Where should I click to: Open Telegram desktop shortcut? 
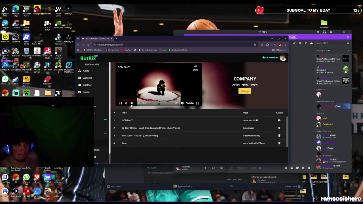pyautogui.click(x=5, y=24)
